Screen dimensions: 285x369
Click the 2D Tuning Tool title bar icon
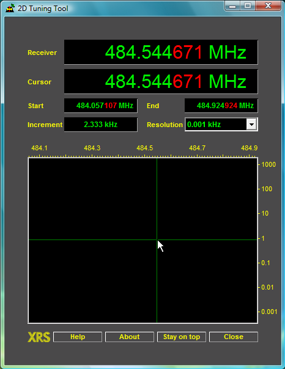[x=10, y=9]
